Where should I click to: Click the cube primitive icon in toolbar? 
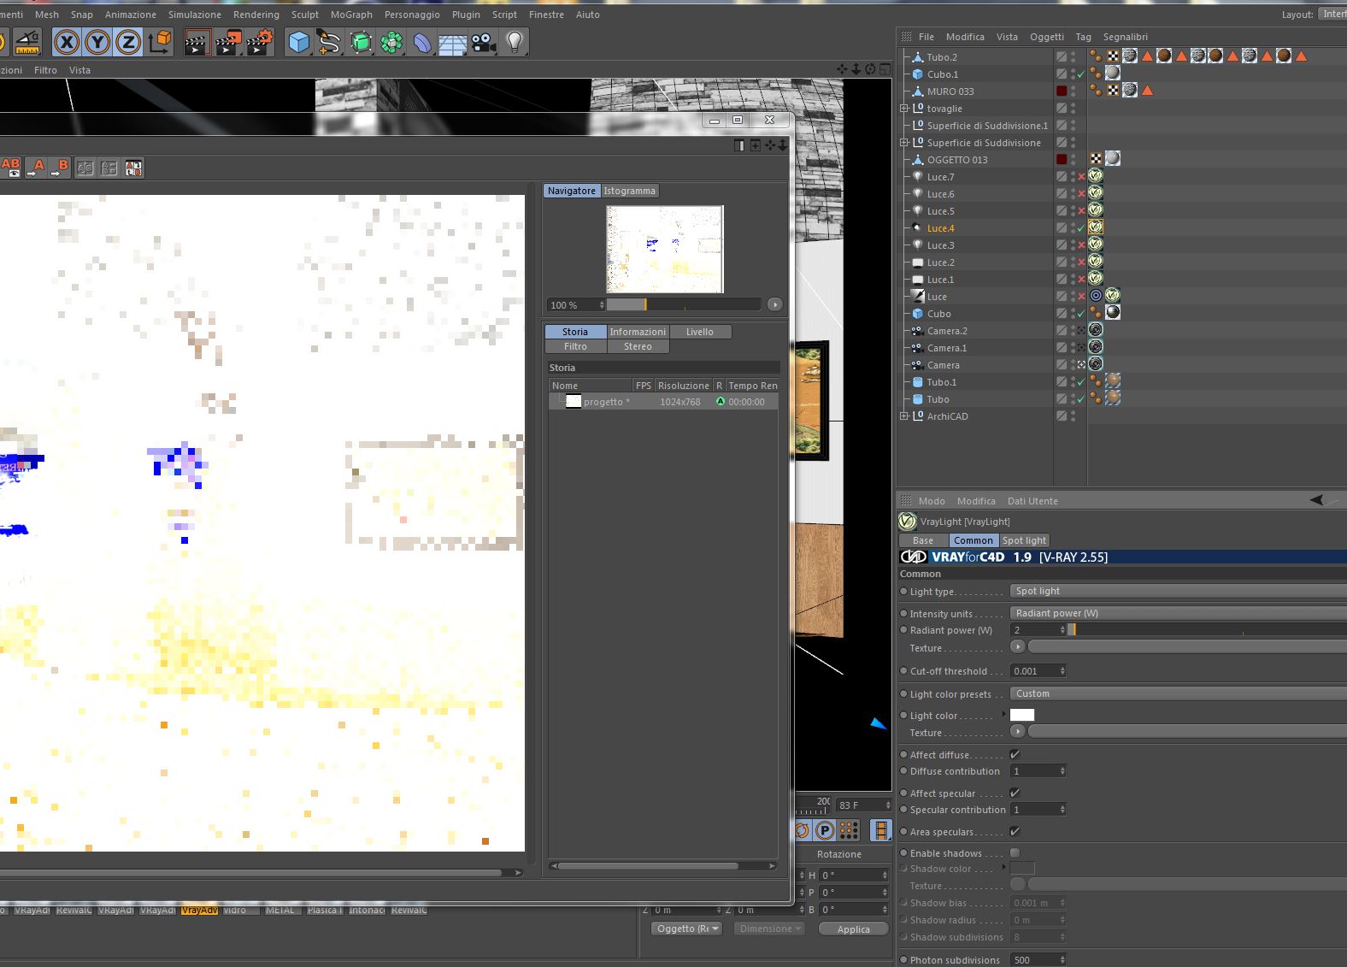point(298,42)
